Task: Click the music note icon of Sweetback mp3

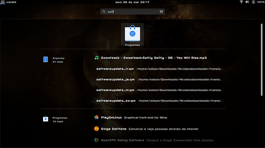Action: 96,58
